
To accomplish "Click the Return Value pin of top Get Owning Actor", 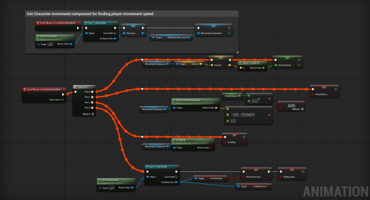I will (71, 44).
